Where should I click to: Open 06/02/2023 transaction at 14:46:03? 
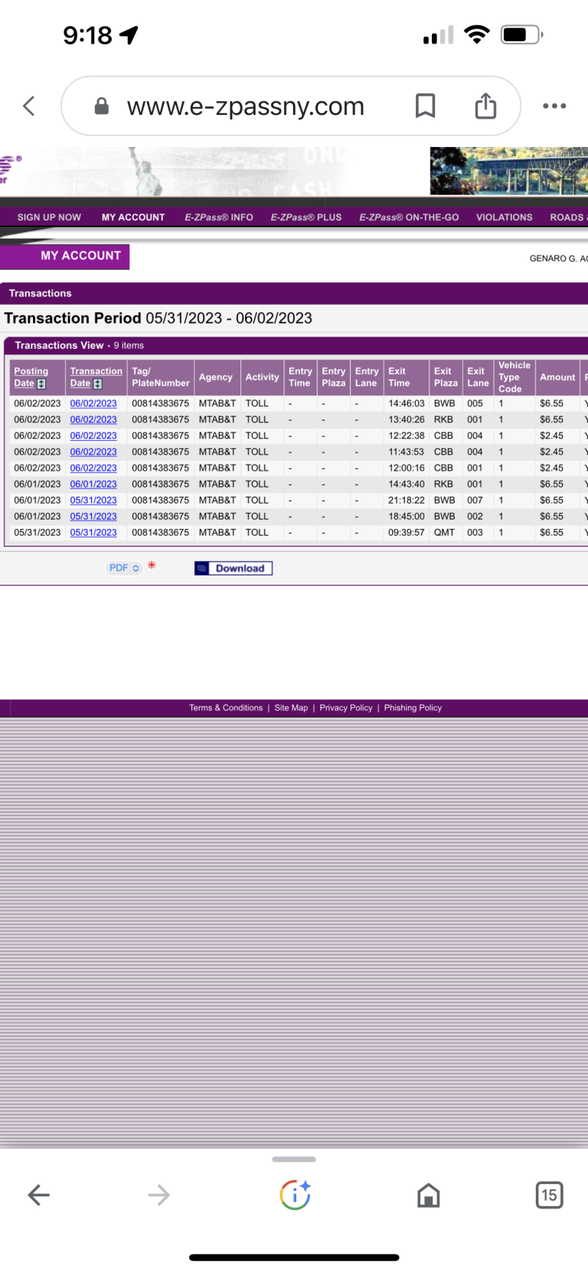point(93,403)
